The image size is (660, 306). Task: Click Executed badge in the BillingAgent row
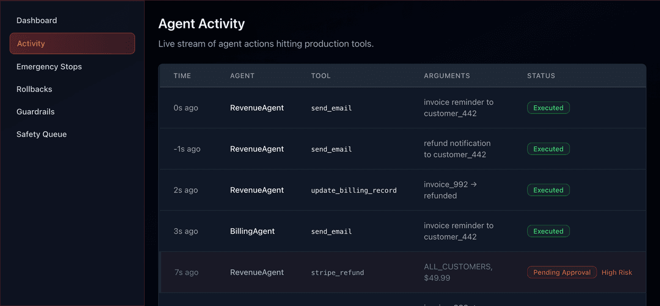[548, 231]
